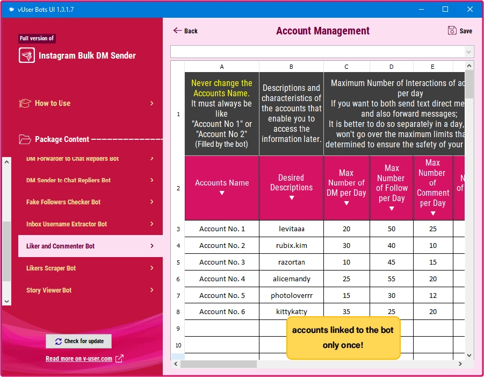Click the Instagram Bulk DM Sender paper-plane icon

[26, 55]
